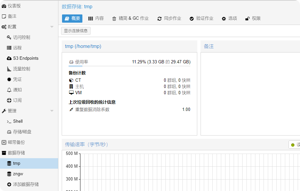The width and height of the screenshot is (300, 191).
Task: Click the S3 Endpoints cloud icon
Action: [9, 58]
